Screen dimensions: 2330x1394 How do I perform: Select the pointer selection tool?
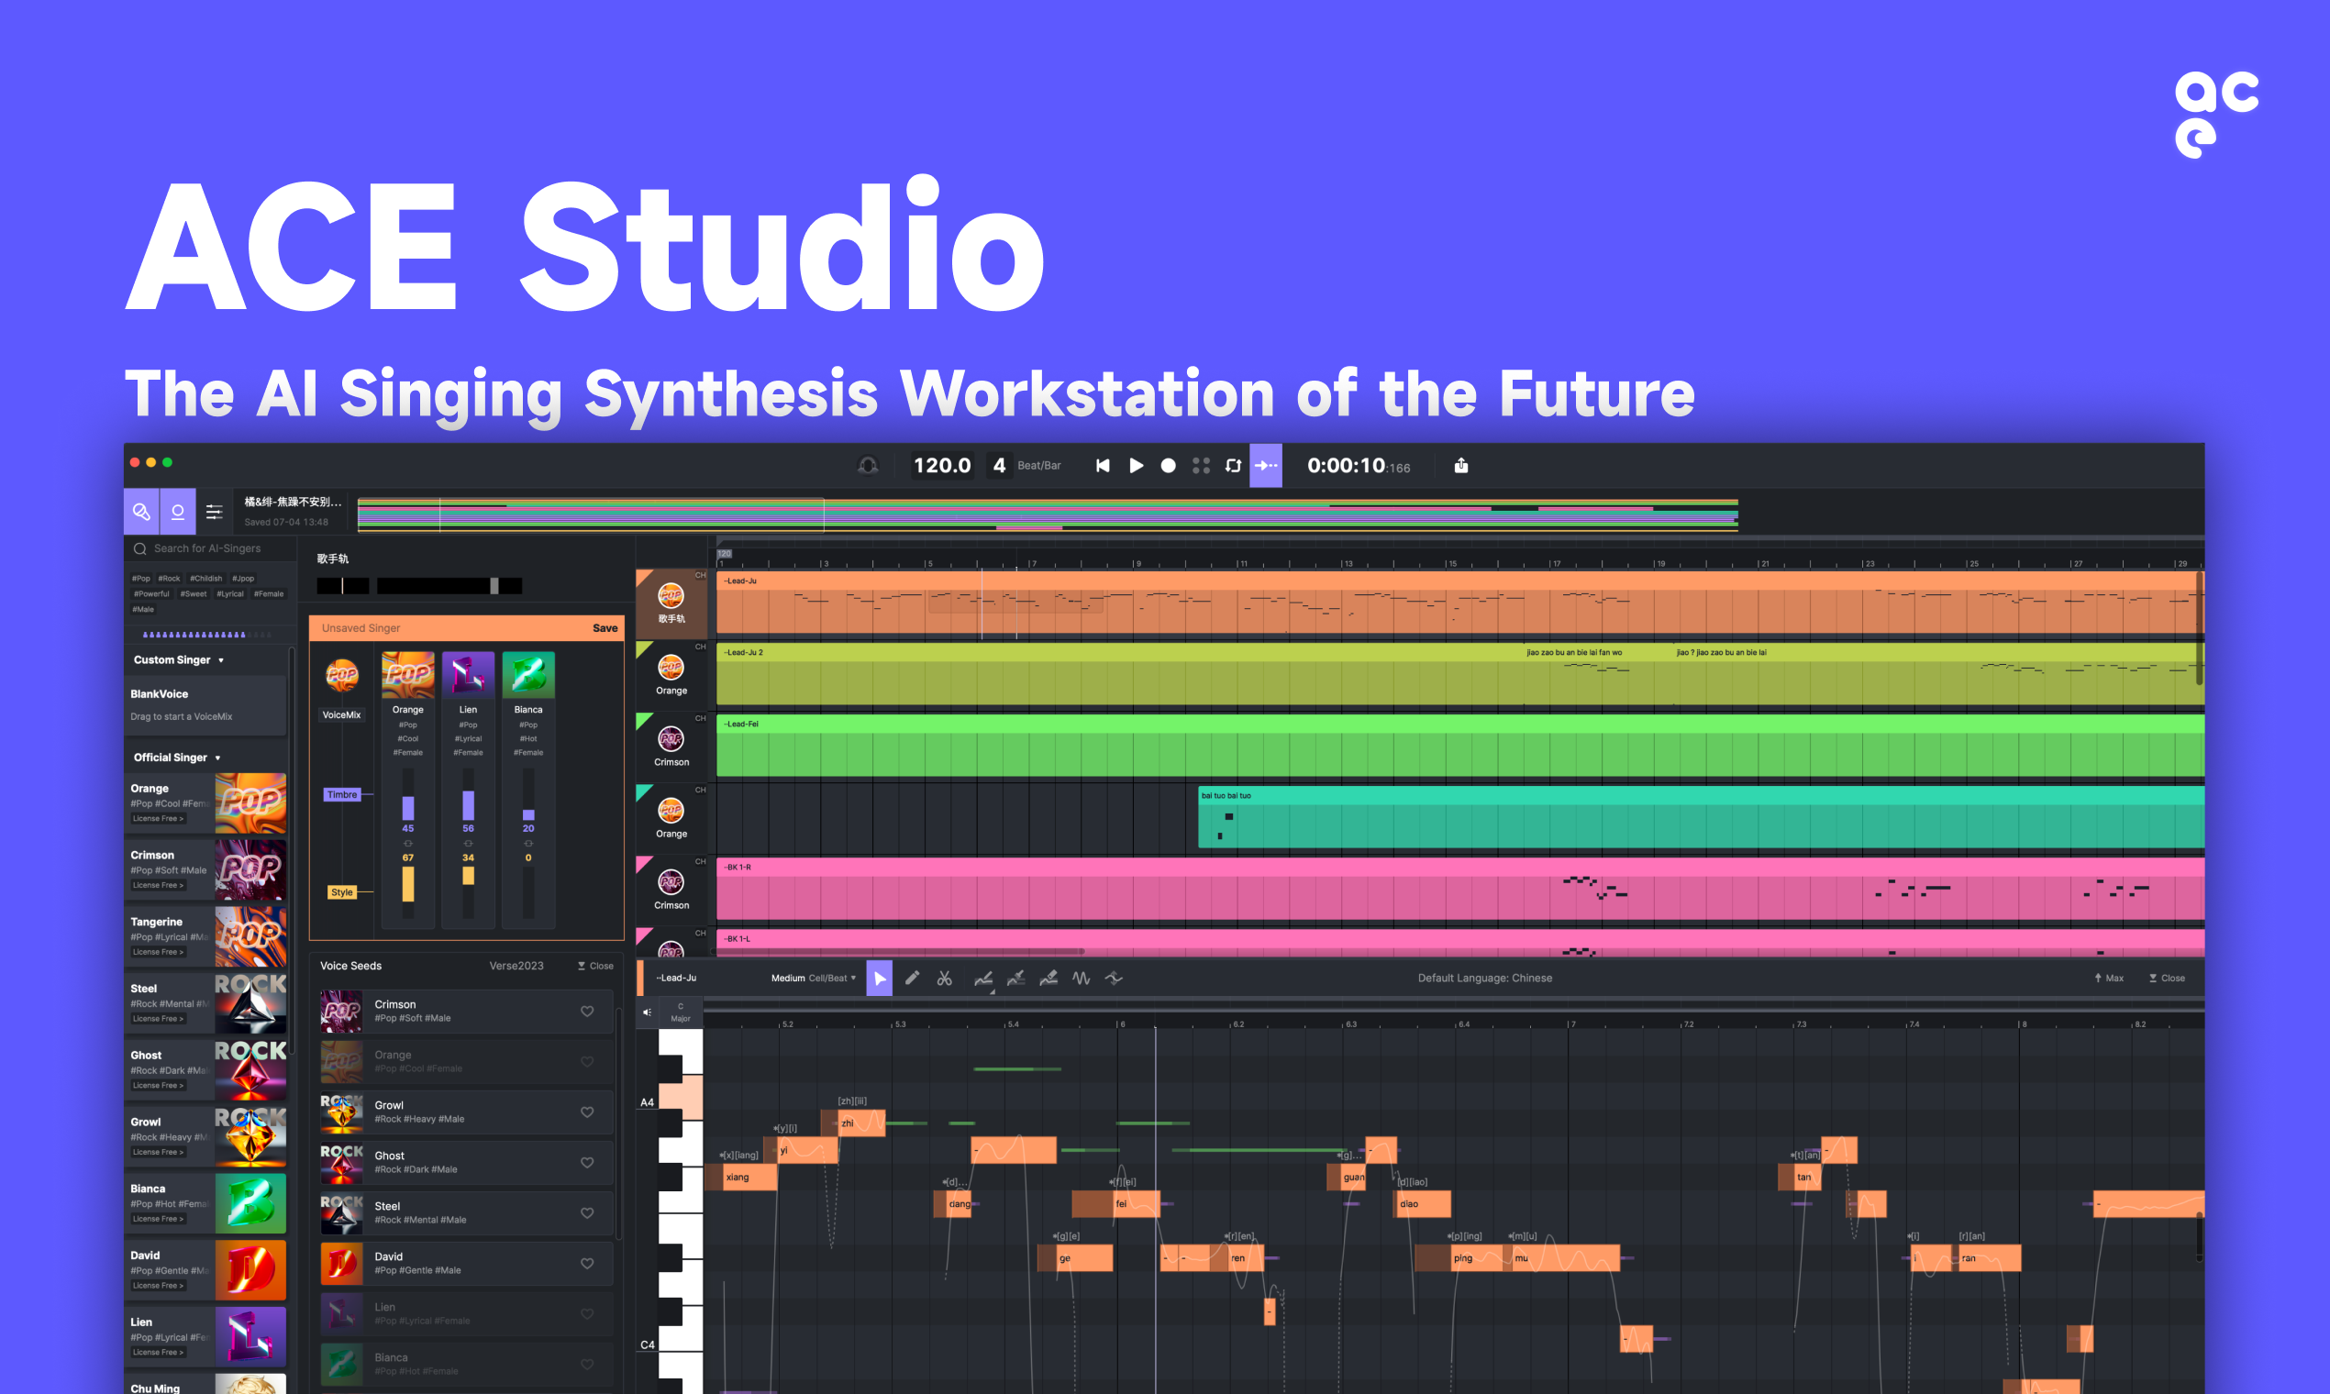point(880,979)
